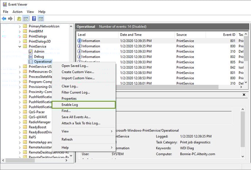This screenshot has height=170, width=251.
Task: Expand the PrintDialogs tree node
Action: pyautogui.click(x=20, y=36)
